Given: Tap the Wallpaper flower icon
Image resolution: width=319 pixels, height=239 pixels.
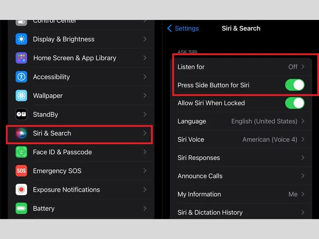Looking at the screenshot, I should point(22,96).
